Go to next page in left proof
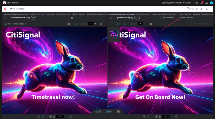215x119 pixels. pos(85,24)
